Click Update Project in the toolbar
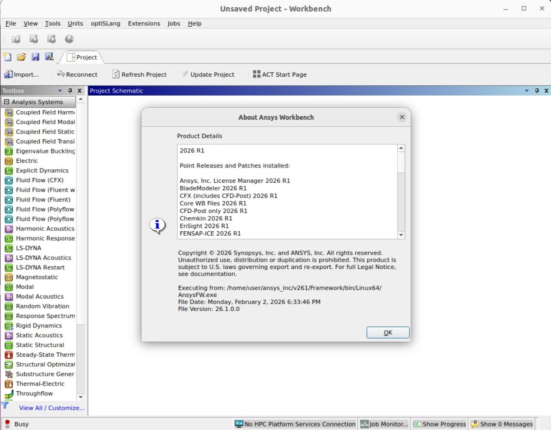 pos(208,75)
